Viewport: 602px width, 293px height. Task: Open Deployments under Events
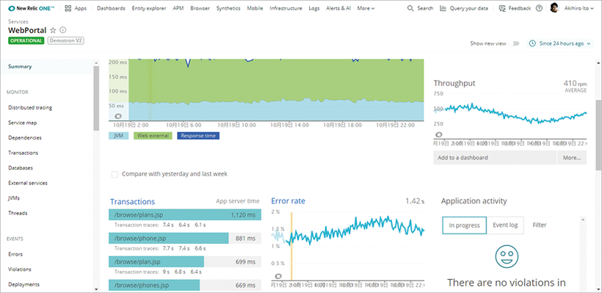pos(23,284)
